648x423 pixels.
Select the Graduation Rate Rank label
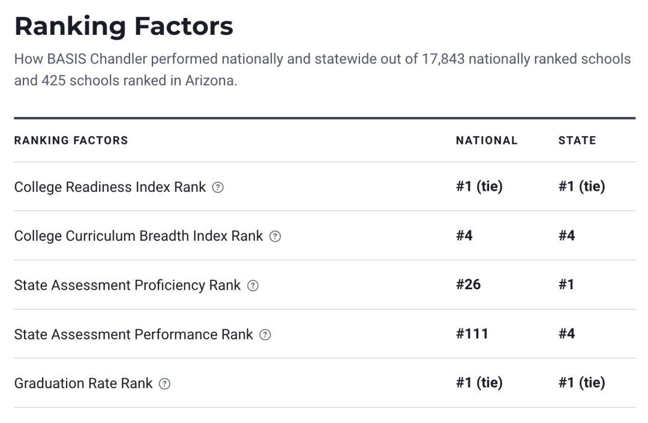(x=83, y=384)
